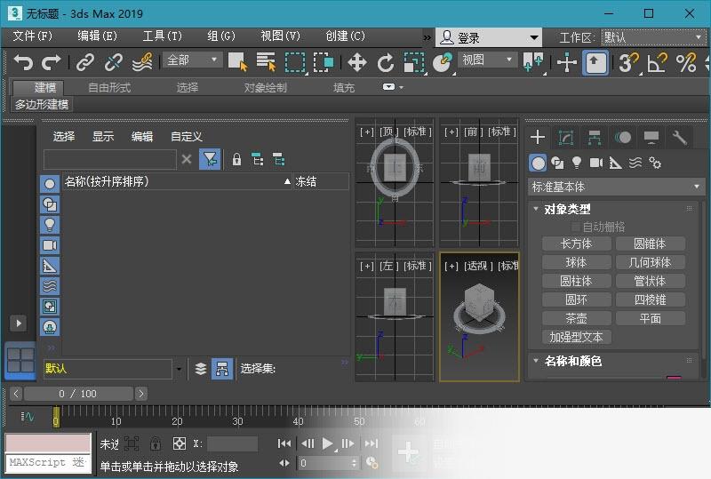Viewport: 711px width, 479px height.
Task: Collapse the 对象类型 rollout
Action: click(x=567, y=209)
